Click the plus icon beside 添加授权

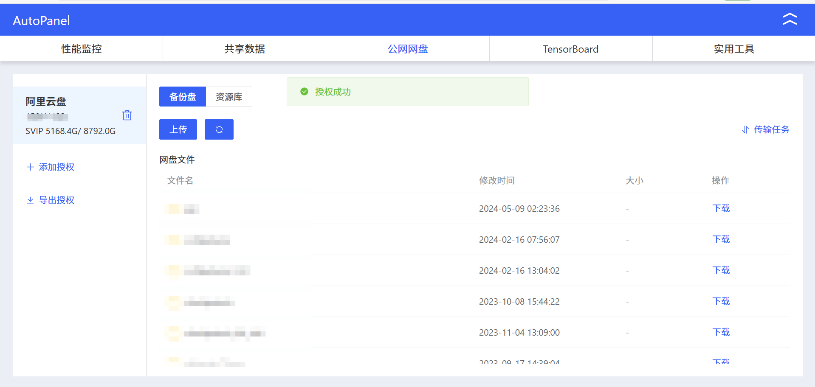[30, 167]
